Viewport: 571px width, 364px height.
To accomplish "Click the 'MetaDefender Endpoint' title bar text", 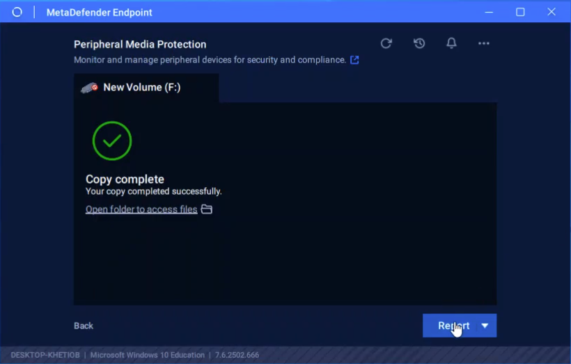I will (99, 13).
